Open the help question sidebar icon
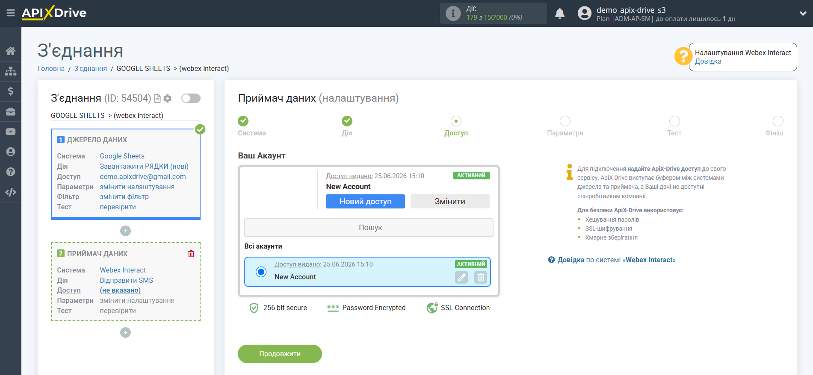Image resolution: width=813 pixels, height=375 pixels. 11,172
